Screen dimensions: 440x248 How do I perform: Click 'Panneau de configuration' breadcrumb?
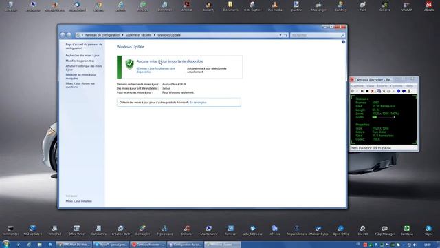tap(102, 35)
